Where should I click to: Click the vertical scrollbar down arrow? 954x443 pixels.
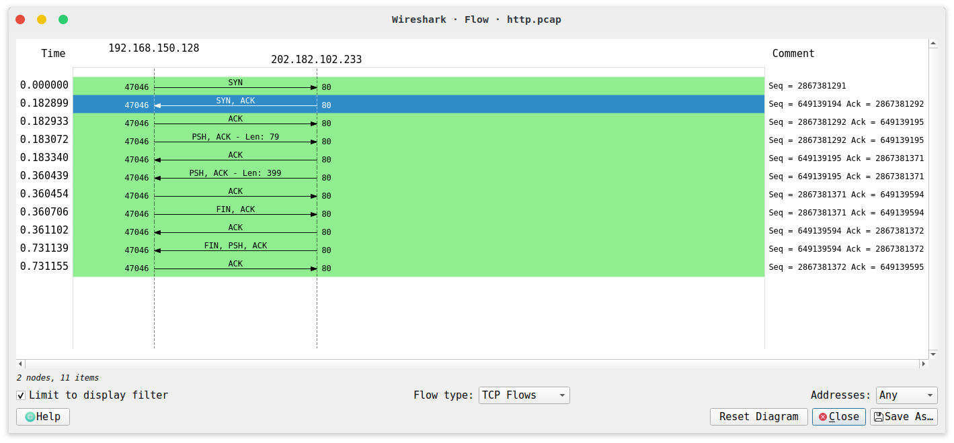(x=932, y=354)
